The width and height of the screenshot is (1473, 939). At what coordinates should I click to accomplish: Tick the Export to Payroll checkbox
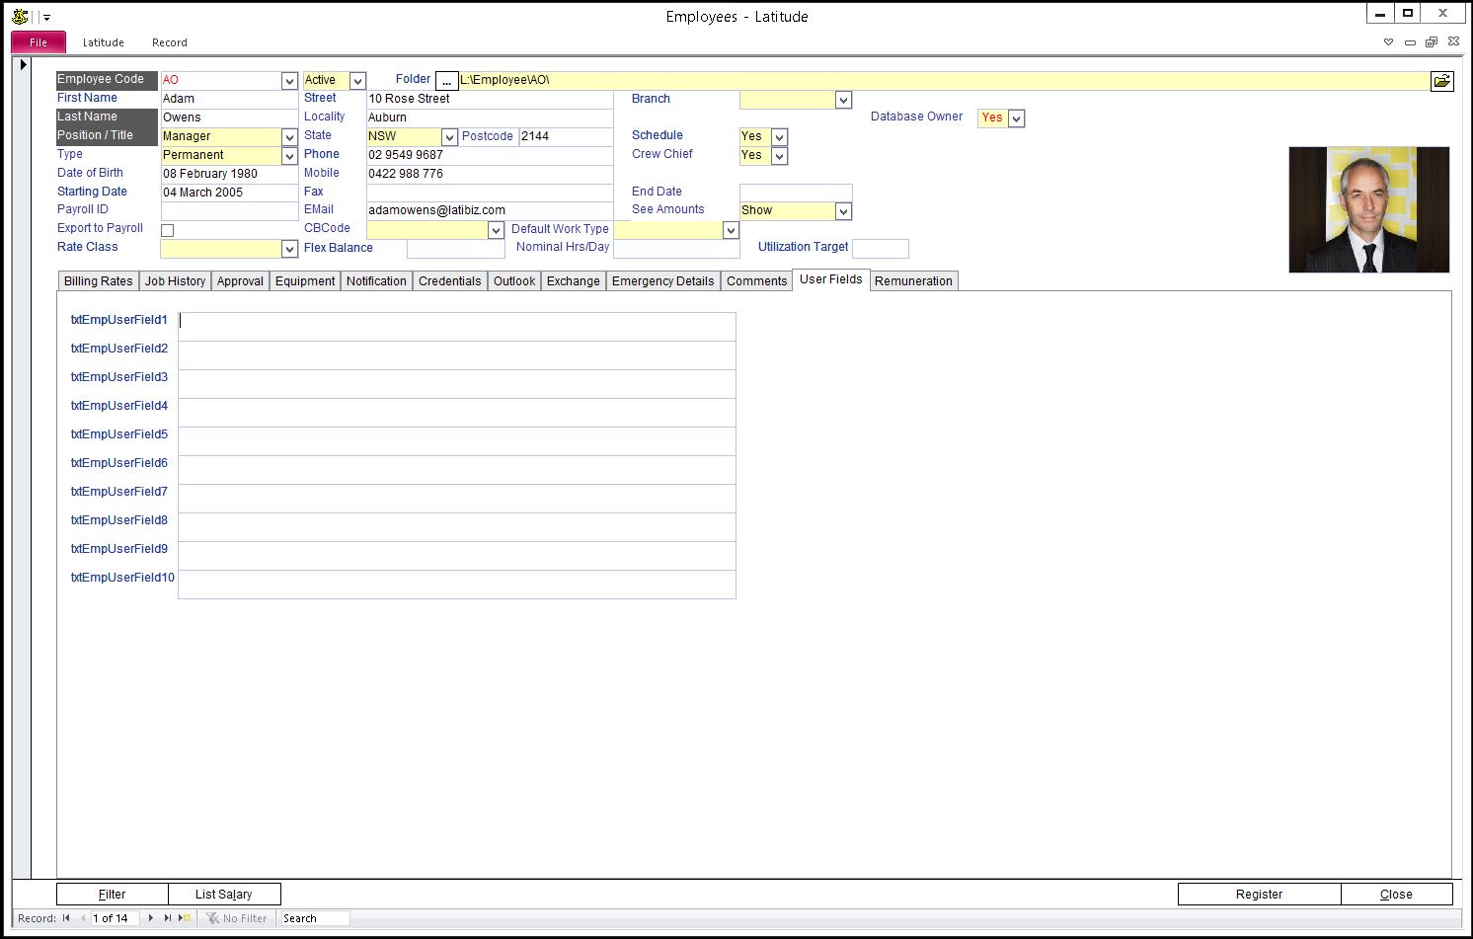(x=168, y=230)
